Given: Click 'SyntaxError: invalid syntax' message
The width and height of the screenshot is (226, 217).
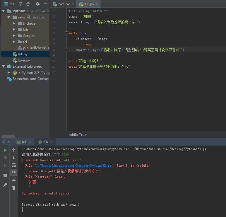Looking at the screenshot, I should coord(45,194).
